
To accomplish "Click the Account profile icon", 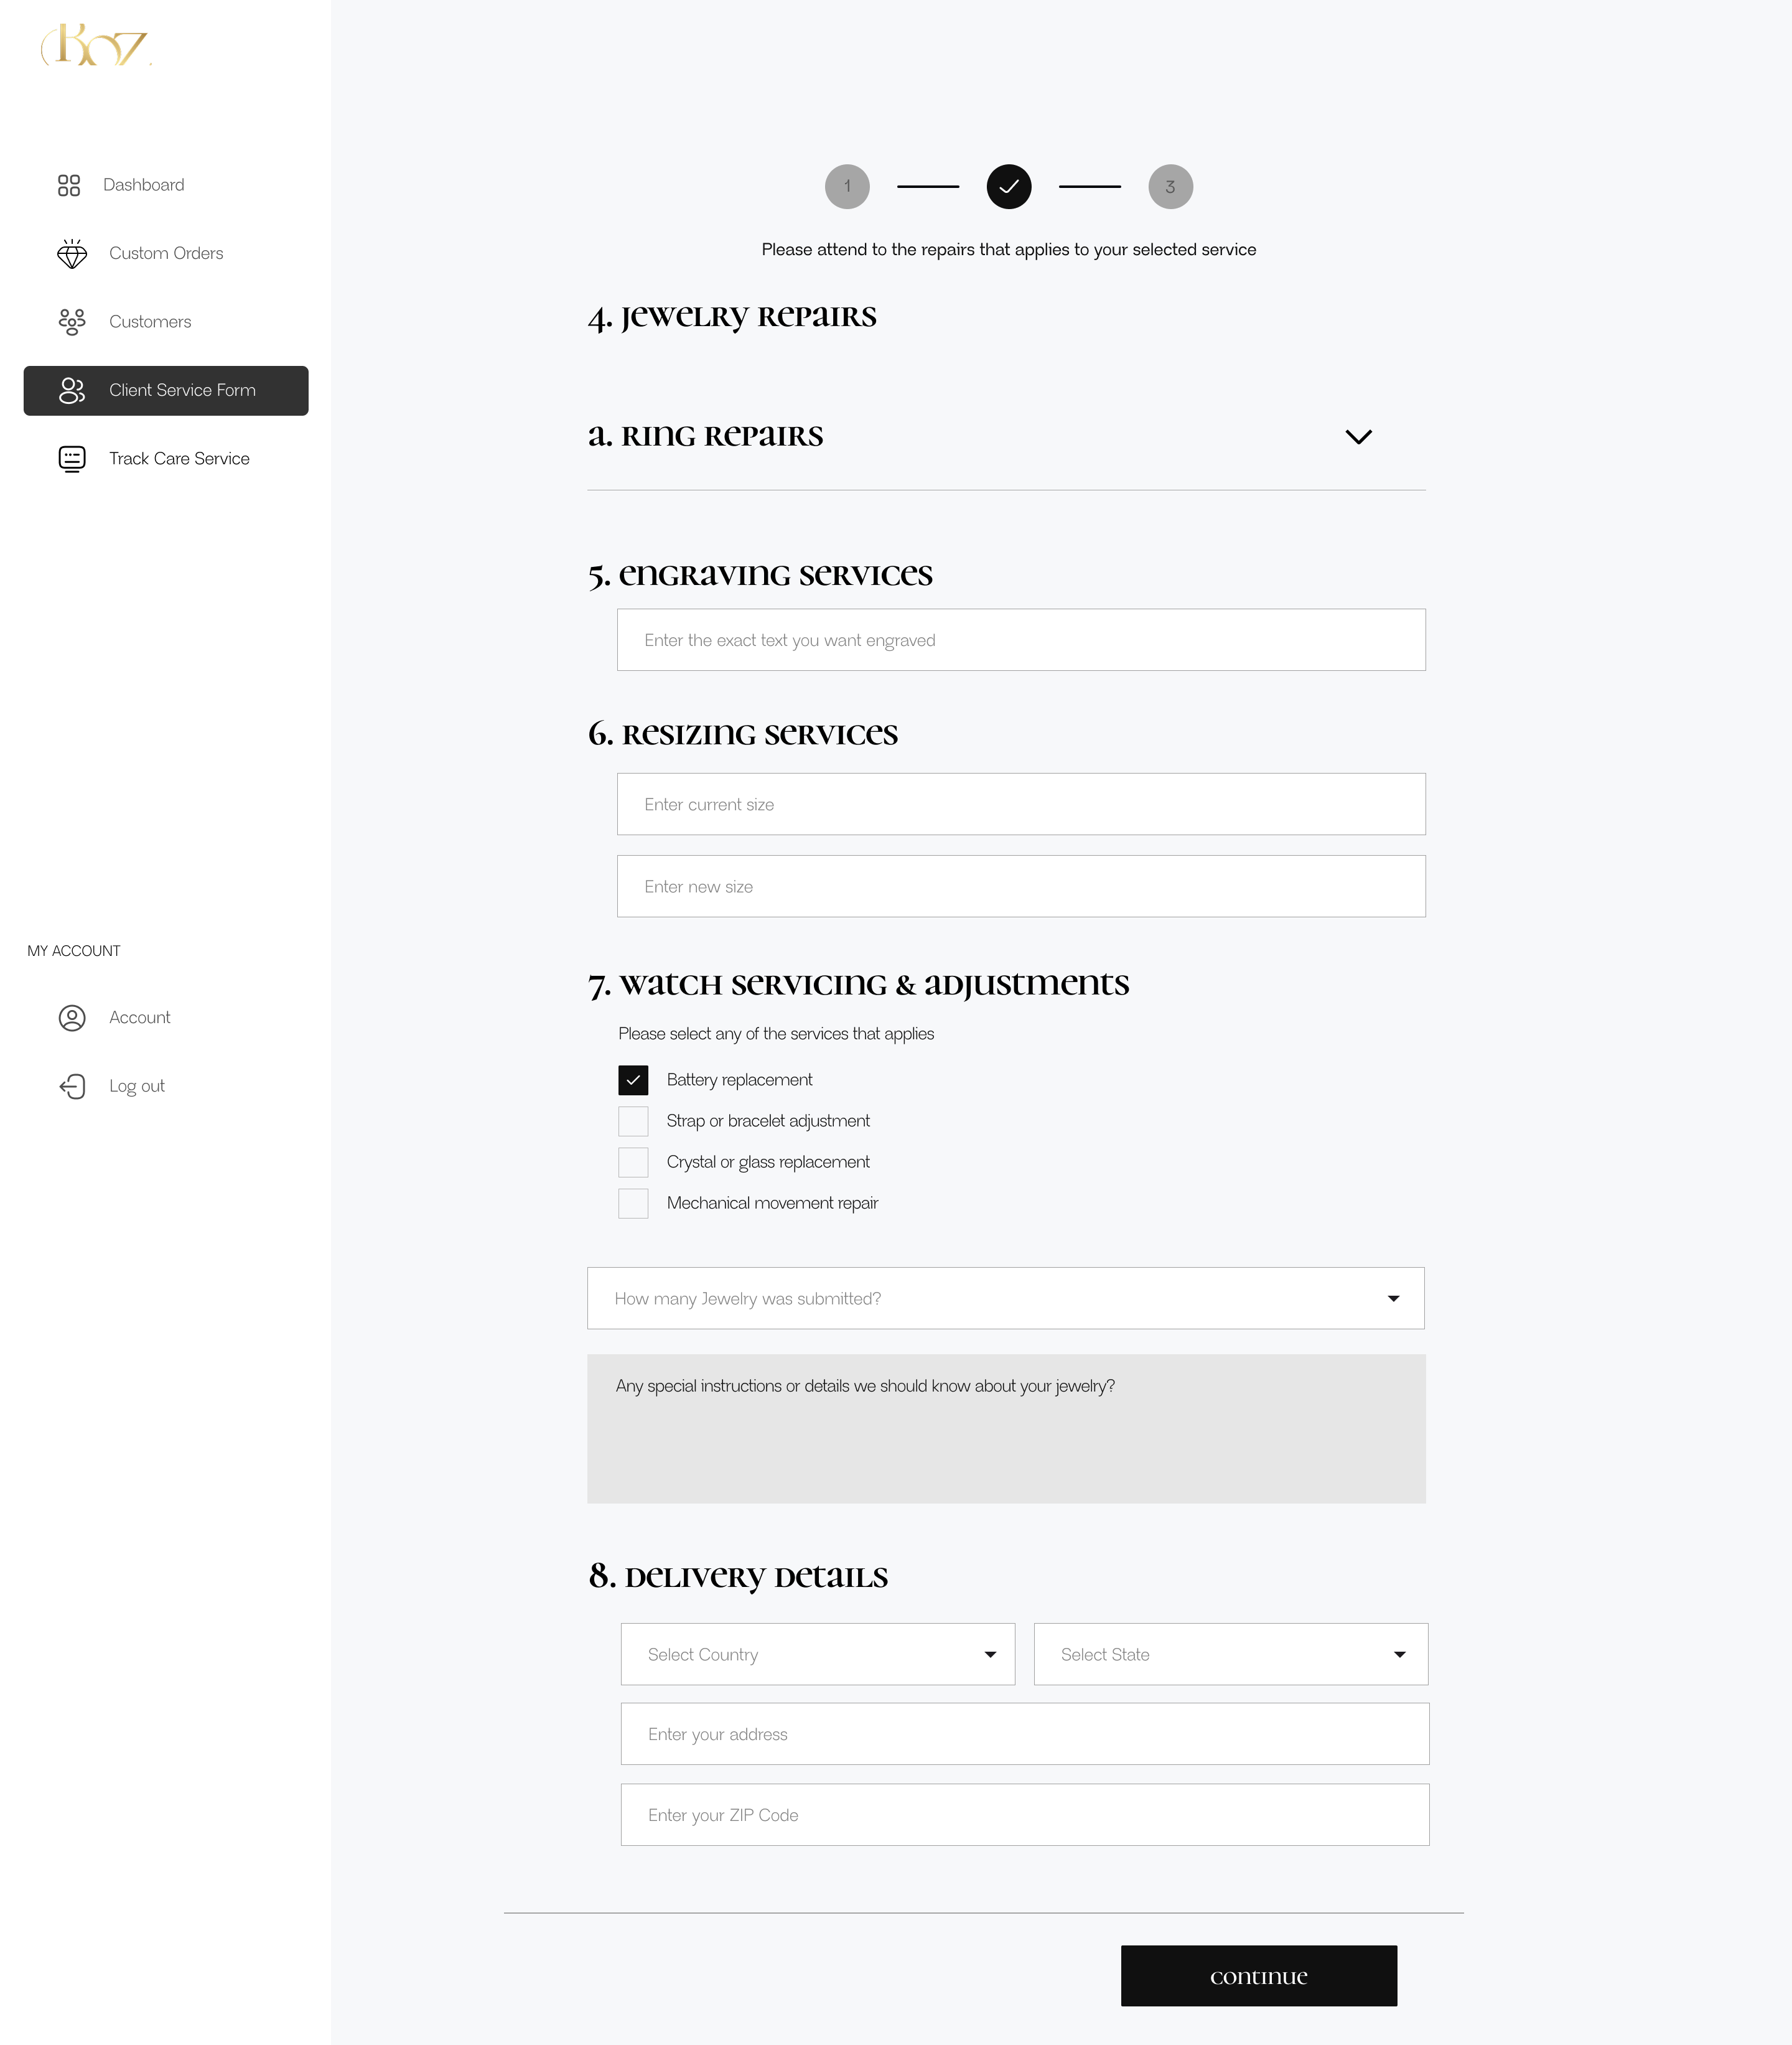I will [x=72, y=1018].
